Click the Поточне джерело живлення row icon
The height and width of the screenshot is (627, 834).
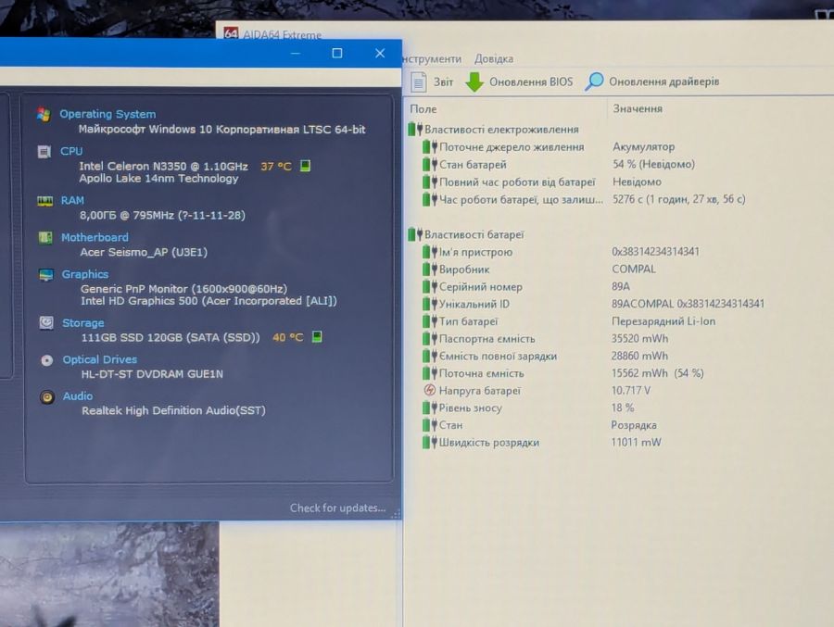(430, 146)
